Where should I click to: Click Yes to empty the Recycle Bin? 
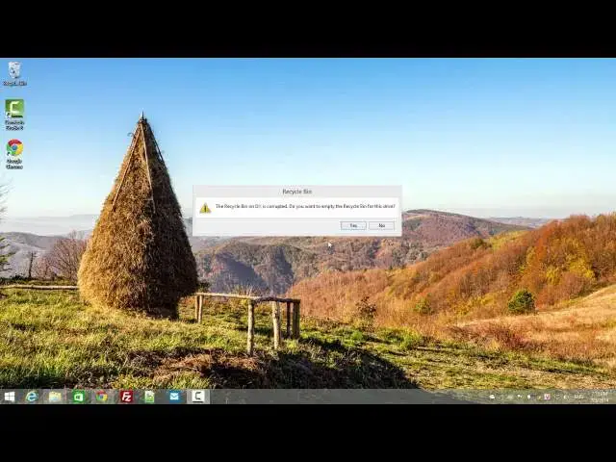click(353, 225)
